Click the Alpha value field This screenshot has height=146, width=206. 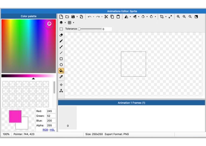51,125
